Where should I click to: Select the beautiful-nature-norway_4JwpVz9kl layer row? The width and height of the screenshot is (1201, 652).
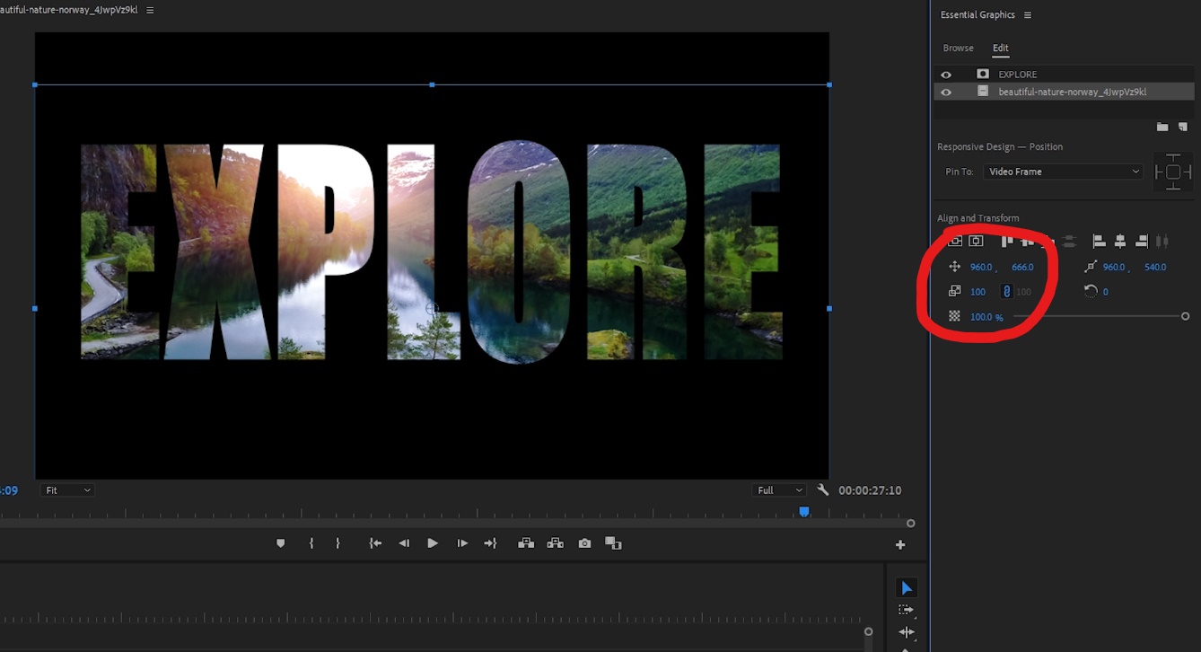tap(1064, 92)
